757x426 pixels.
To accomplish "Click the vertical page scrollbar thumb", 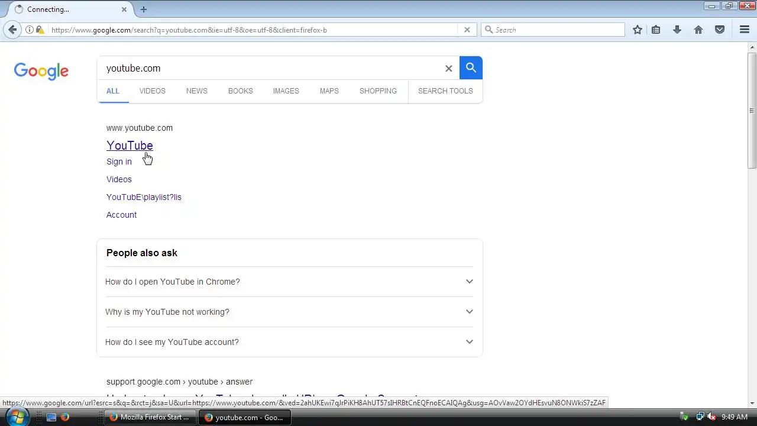I will pos(752,110).
